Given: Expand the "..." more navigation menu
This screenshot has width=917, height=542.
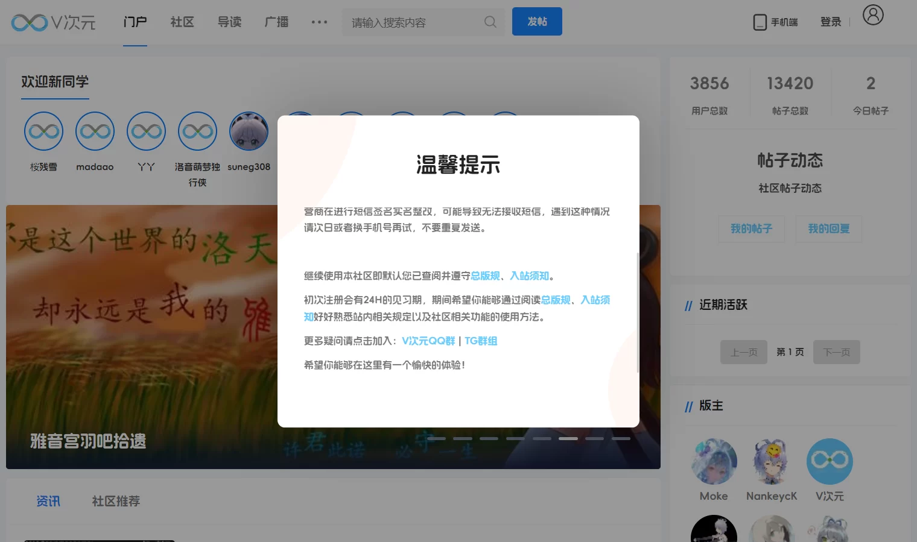Looking at the screenshot, I should coord(319,22).
